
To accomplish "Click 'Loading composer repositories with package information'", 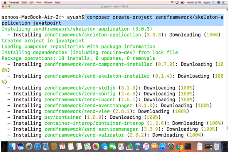I will (78, 47).
